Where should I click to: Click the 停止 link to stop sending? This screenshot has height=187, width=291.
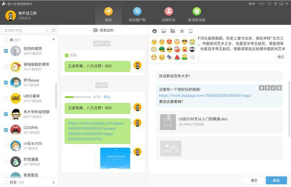[x=107, y=97]
